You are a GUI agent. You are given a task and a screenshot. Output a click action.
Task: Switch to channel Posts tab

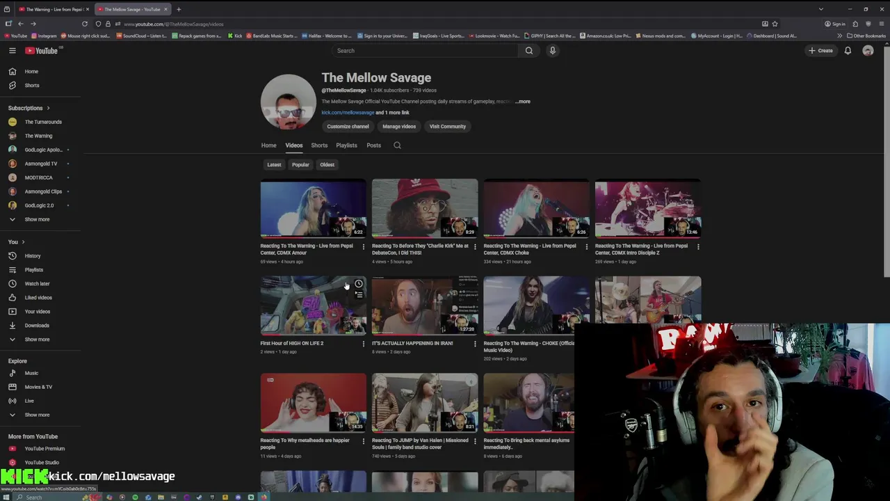click(x=373, y=145)
